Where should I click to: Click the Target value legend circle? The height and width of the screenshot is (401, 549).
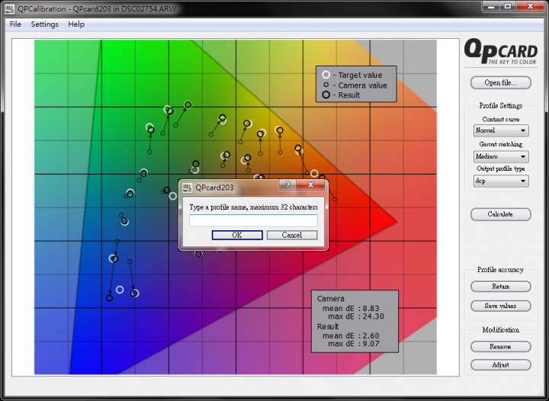point(326,75)
